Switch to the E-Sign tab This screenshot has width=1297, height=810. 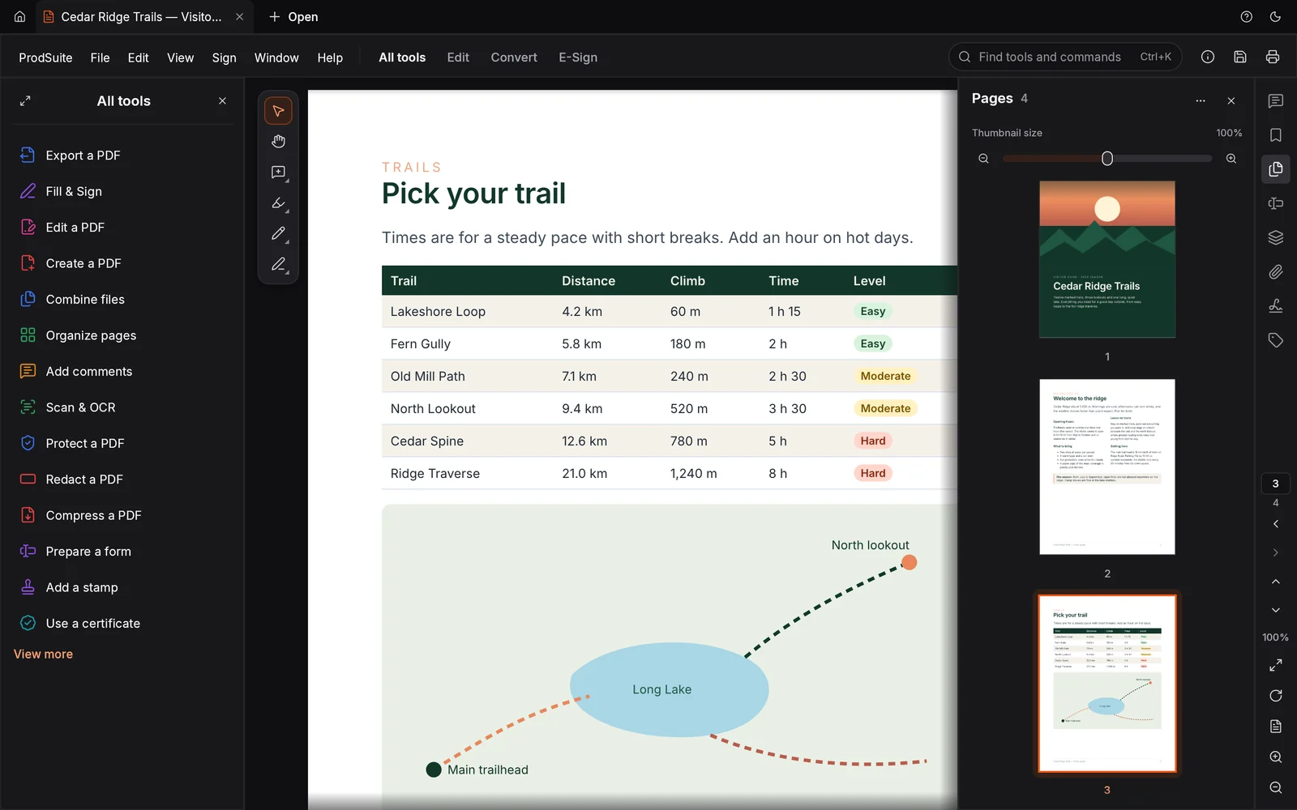tap(578, 58)
